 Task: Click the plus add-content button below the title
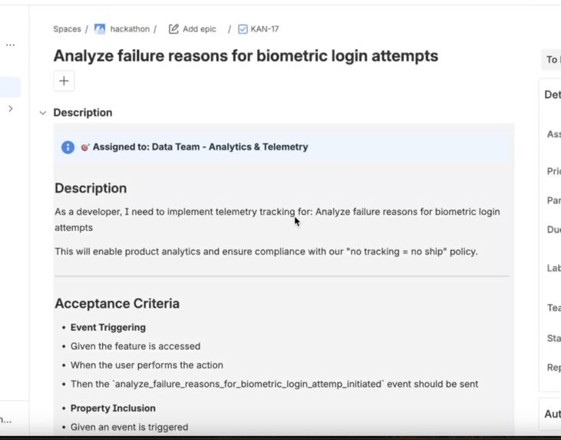(x=64, y=81)
